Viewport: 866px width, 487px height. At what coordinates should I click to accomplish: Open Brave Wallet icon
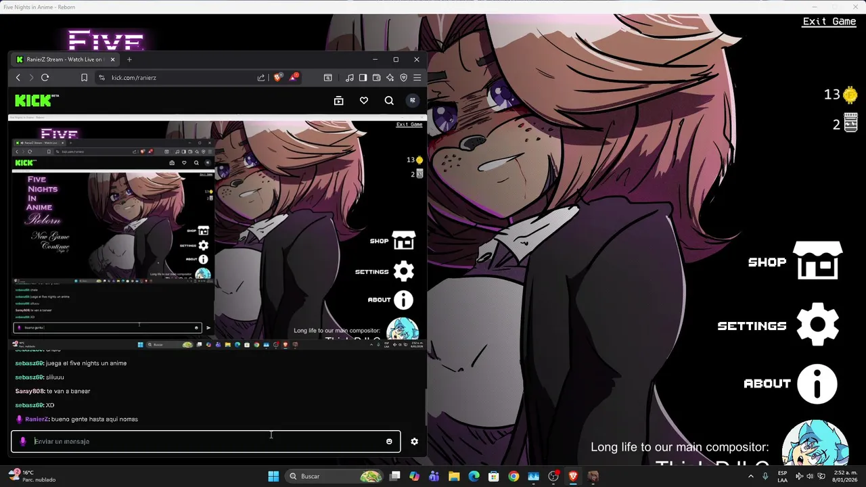(x=376, y=78)
